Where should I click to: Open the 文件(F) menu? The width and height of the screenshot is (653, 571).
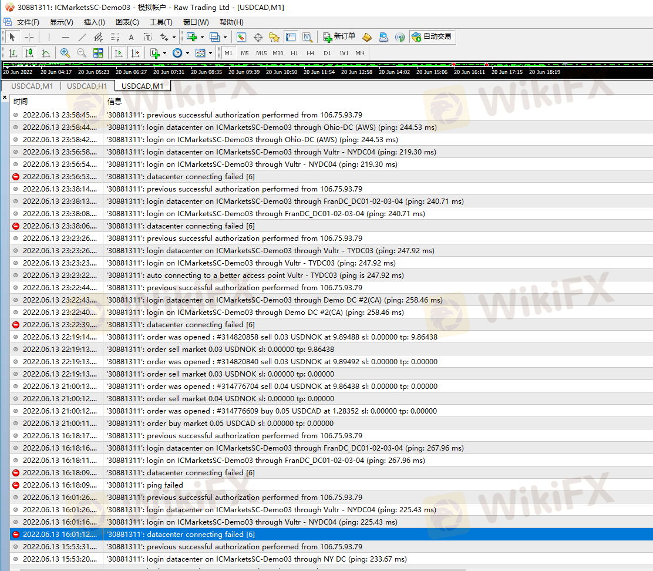click(28, 22)
